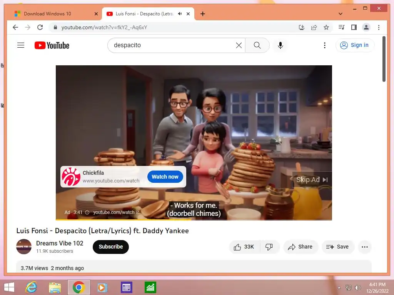Open File Explorer from the taskbar
The width and height of the screenshot is (394, 295).
(x=55, y=287)
